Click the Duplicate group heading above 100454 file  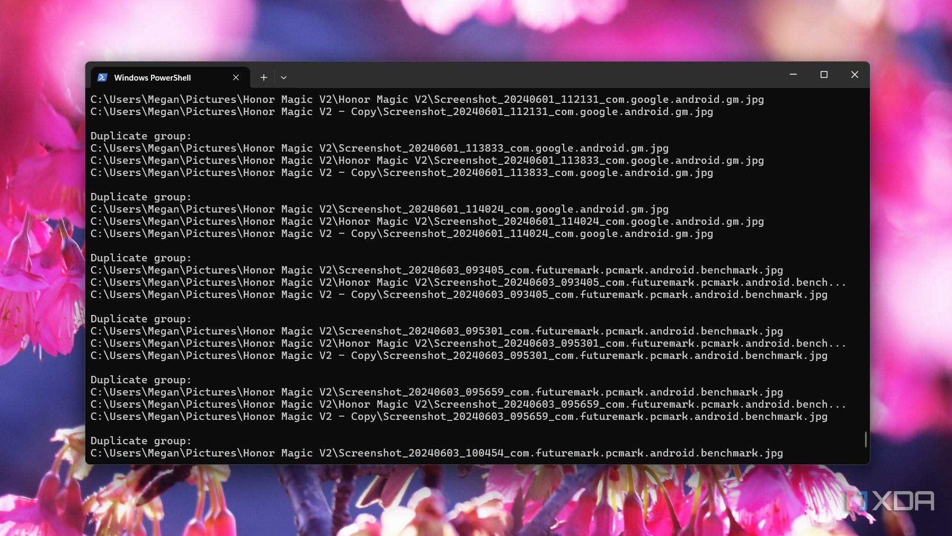[x=141, y=441]
